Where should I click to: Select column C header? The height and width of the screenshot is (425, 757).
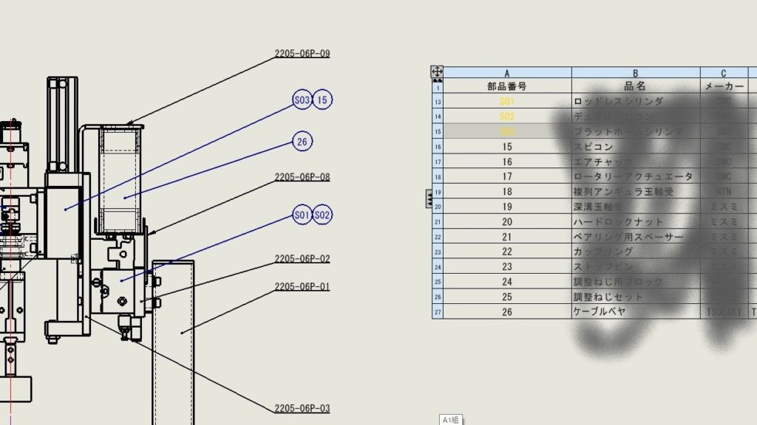723,73
